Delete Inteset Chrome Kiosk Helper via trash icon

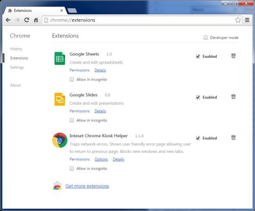[233, 137]
